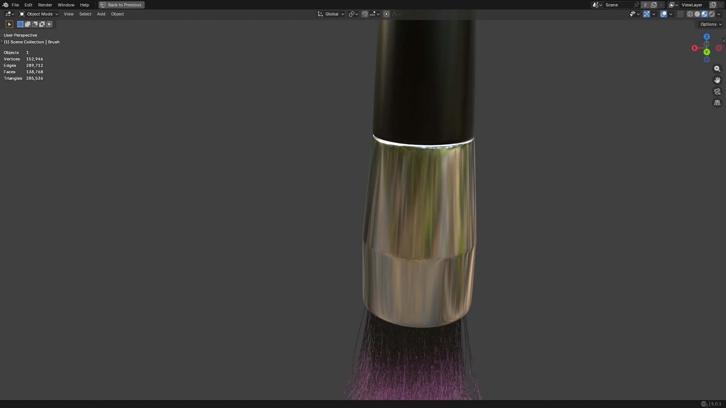This screenshot has height=408, width=726.
Task: Click the negative Z axis gizmo circle
Action: [707, 60]
